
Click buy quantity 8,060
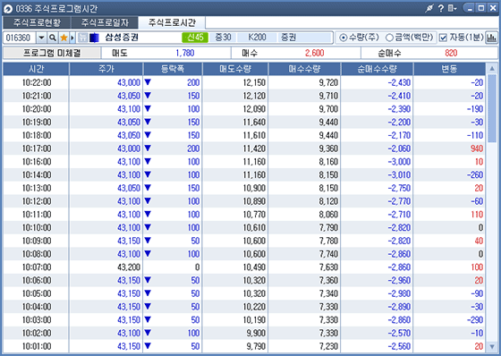(328, 215)
